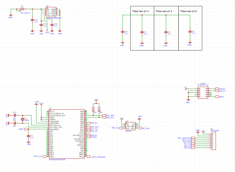Select the 8PIN SMD connector U4
The height and width of the screenshot is (172, 235).
(x=214, y=141)
